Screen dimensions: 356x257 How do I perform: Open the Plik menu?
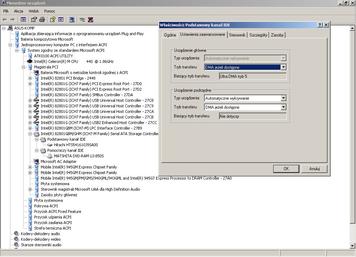coord(6,11)
